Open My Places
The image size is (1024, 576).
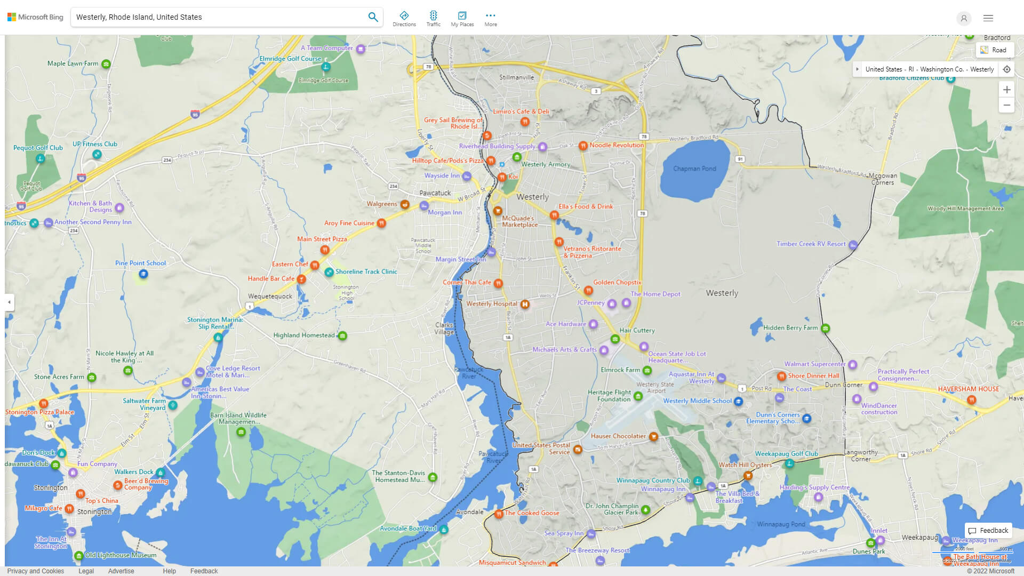coord(462,17)
